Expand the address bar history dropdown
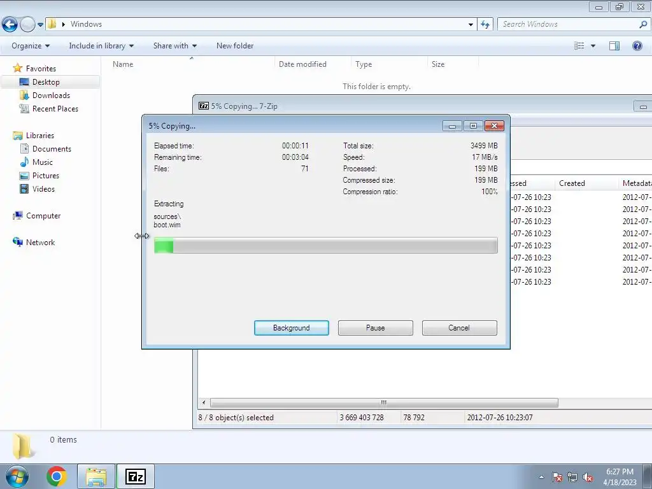The image size is (652, 489). coord(471,25)
